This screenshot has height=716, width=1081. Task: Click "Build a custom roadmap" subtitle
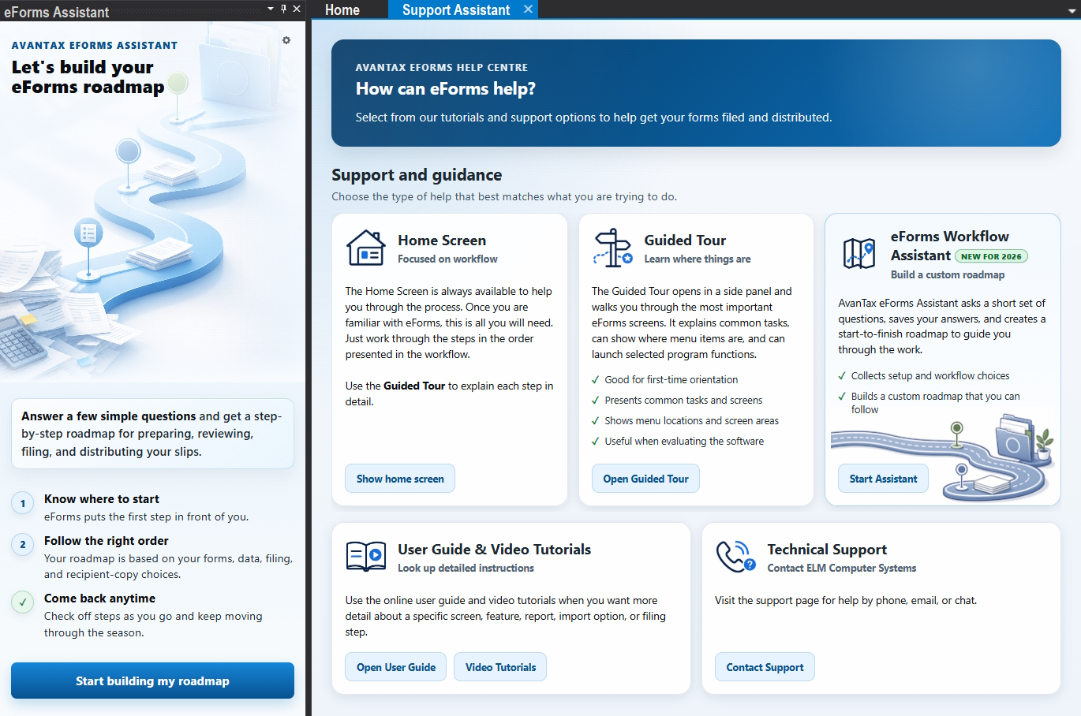948,275
